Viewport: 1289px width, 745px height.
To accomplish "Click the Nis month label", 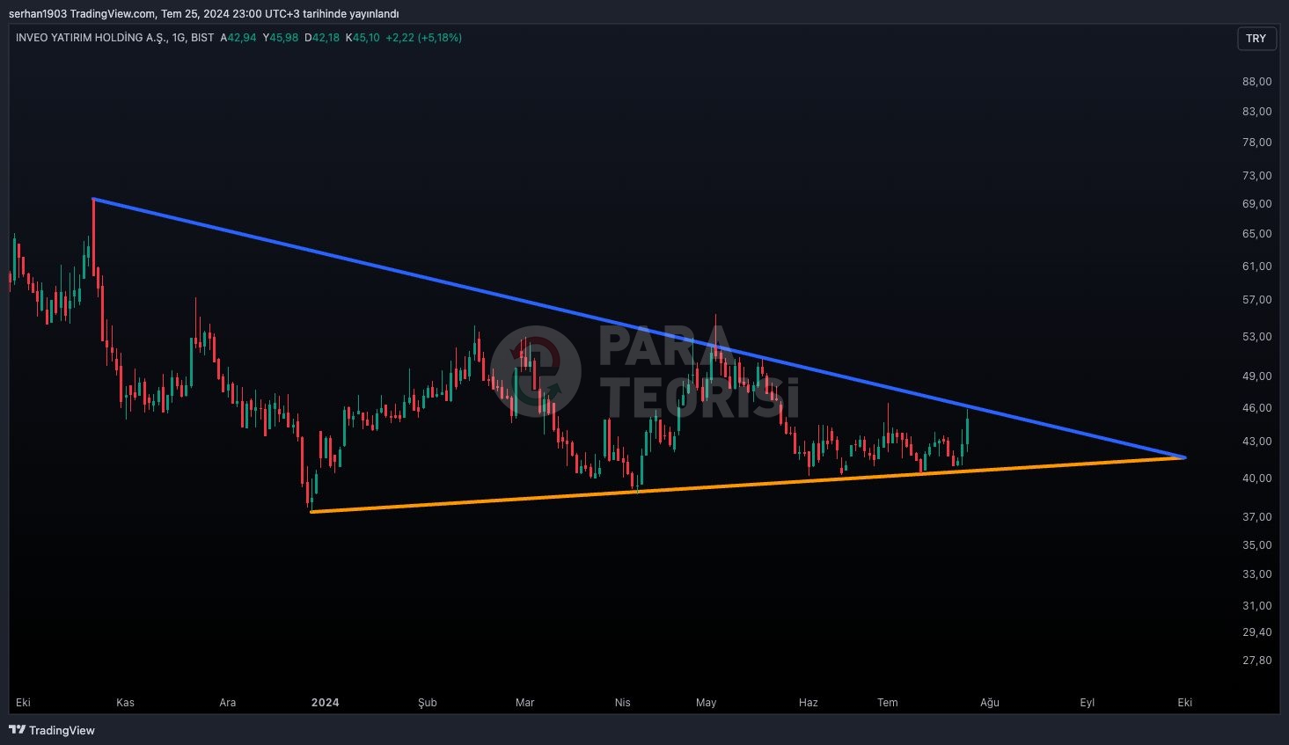I will [623, 702].
